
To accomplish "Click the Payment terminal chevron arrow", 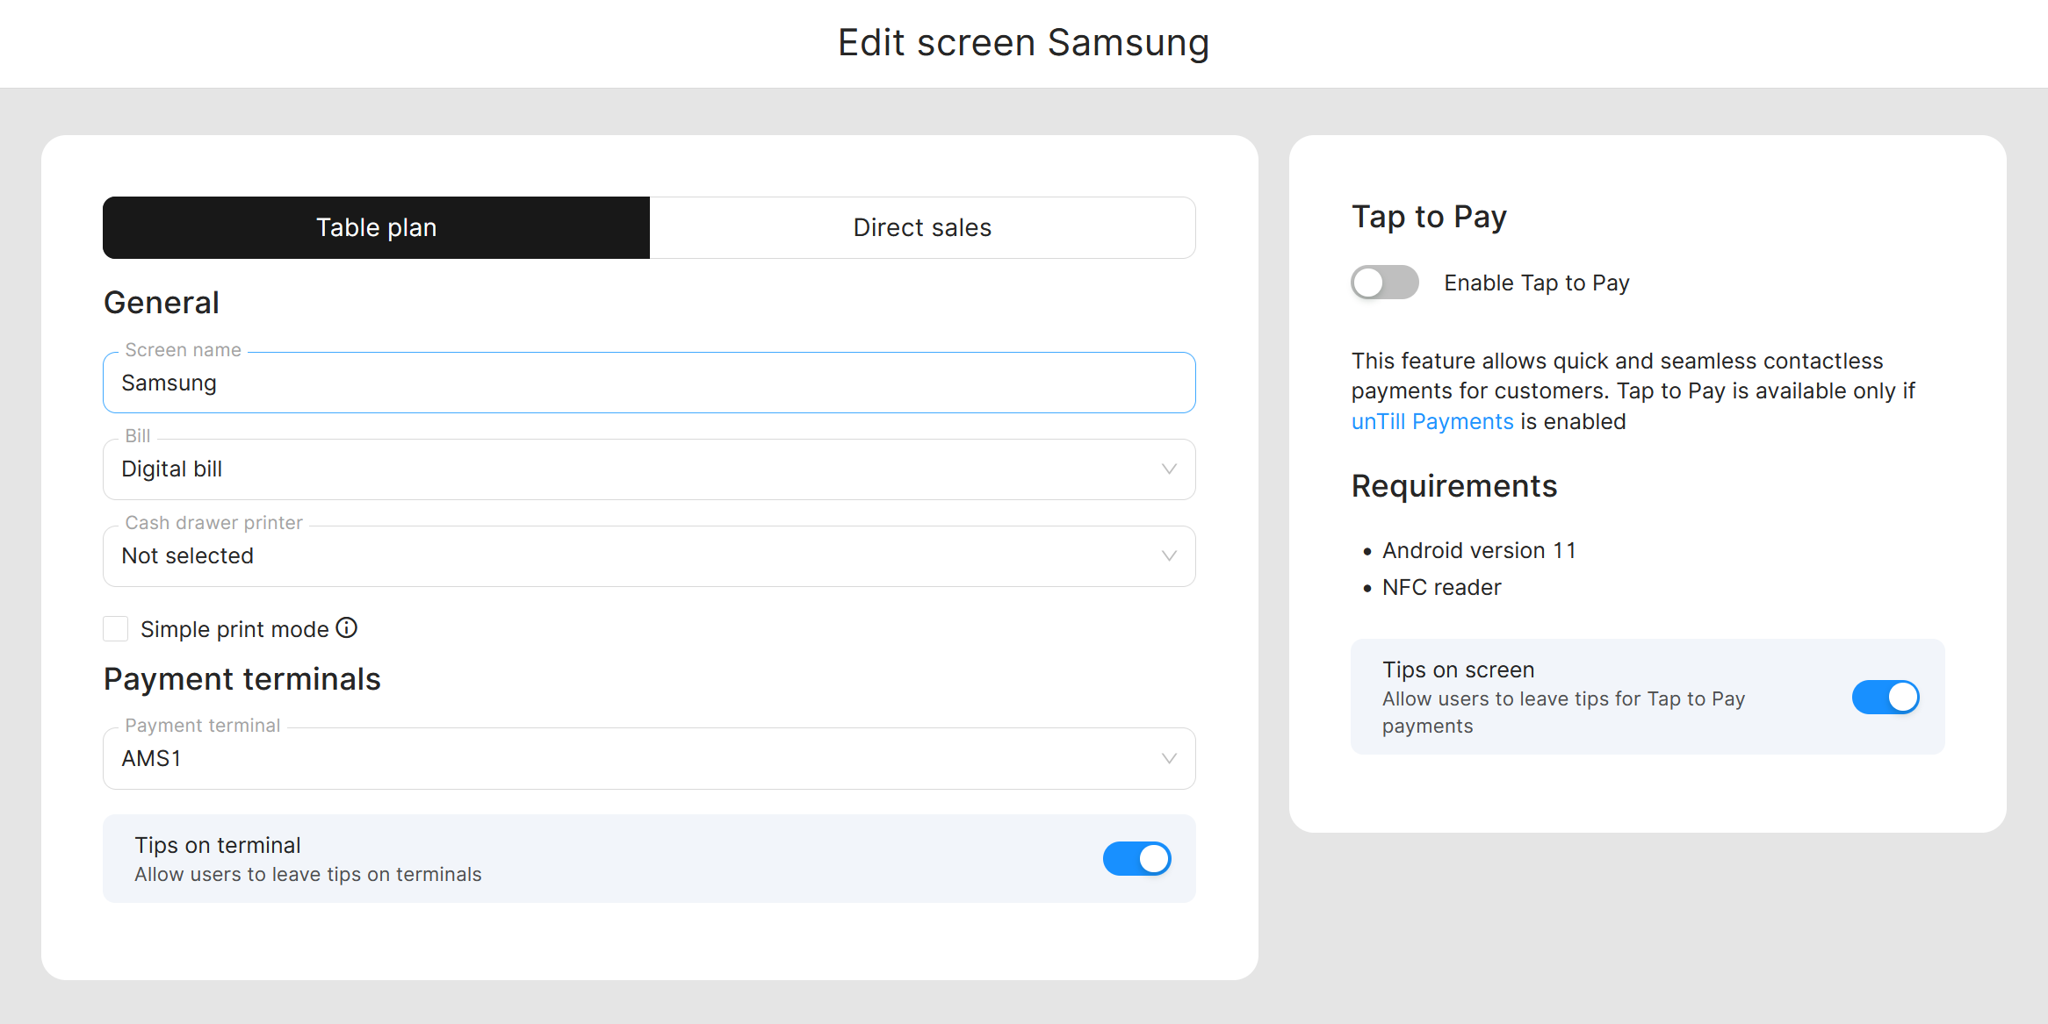I will pos(1169,759).
